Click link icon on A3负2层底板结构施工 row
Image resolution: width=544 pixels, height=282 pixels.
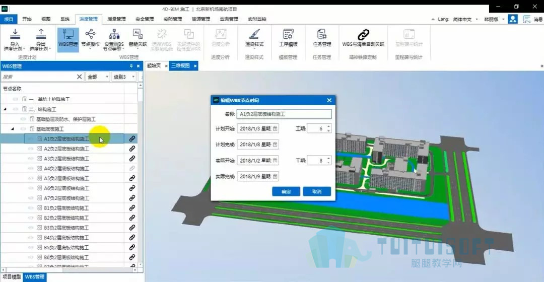(132, 159)
